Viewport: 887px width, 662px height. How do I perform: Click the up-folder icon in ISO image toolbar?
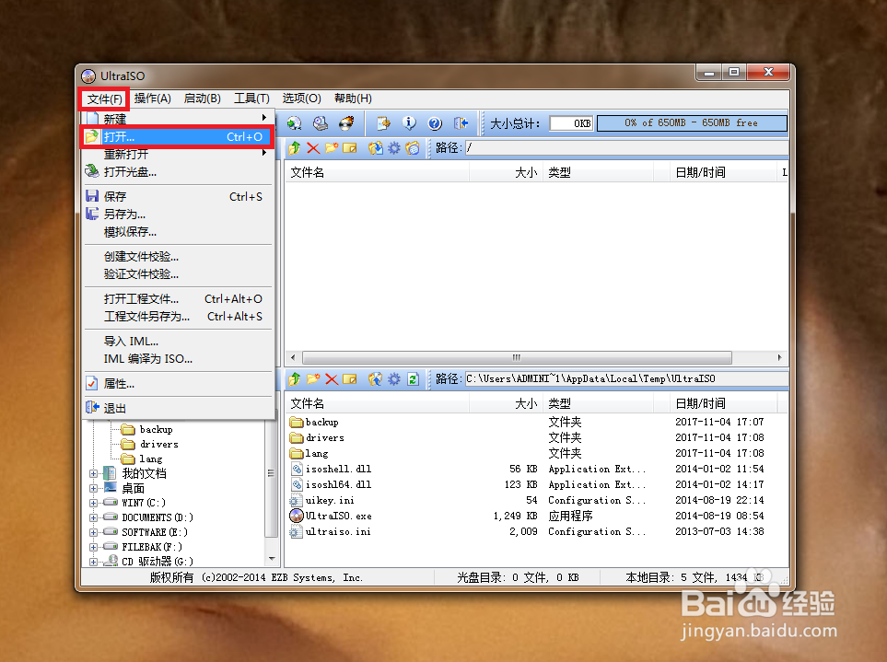(x=294, y=148)
